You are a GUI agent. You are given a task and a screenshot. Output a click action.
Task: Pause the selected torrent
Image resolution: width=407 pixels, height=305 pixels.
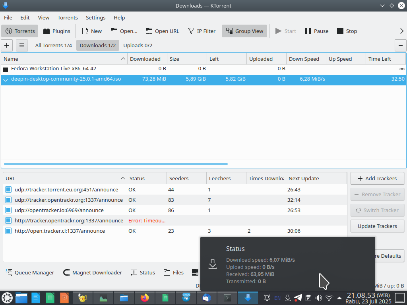pos(316,31)
